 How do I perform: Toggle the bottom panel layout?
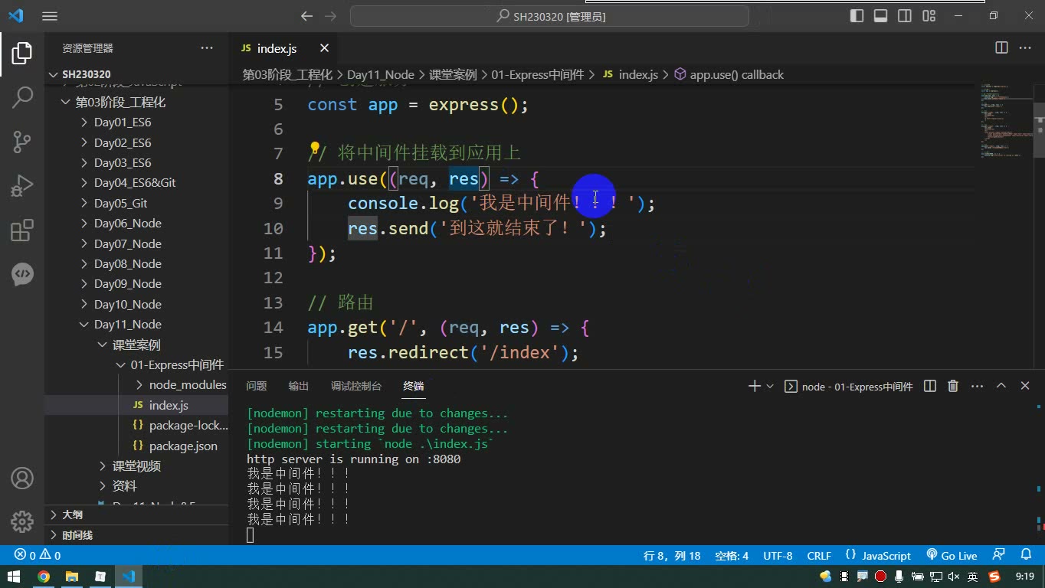point(881,16)
